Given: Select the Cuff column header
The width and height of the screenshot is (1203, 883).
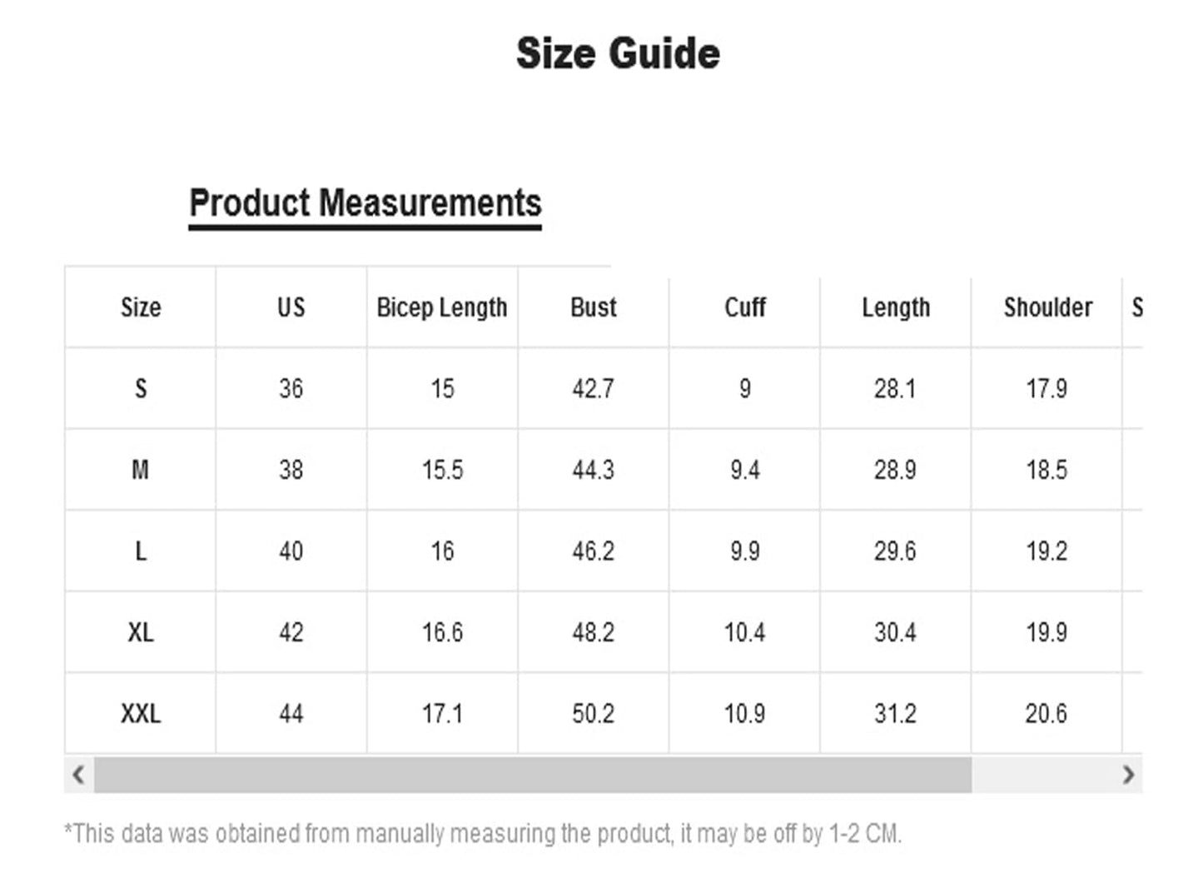Looking at the screenshot, I should click(744, 307).
